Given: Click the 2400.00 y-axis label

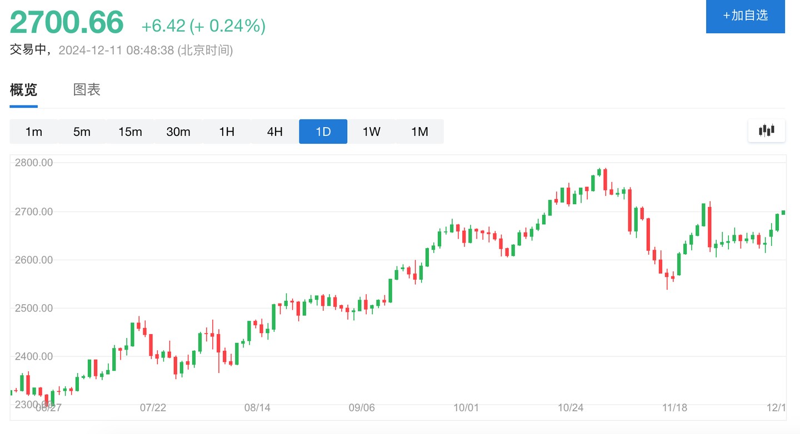Looking at the screenshot, I should pyautogui.click(x=34, y=356).
